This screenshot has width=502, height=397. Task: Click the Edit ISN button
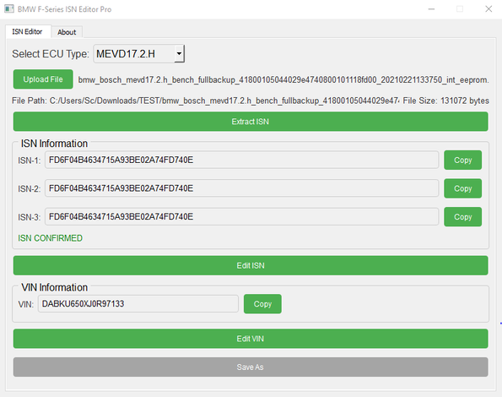coord(251,265)
